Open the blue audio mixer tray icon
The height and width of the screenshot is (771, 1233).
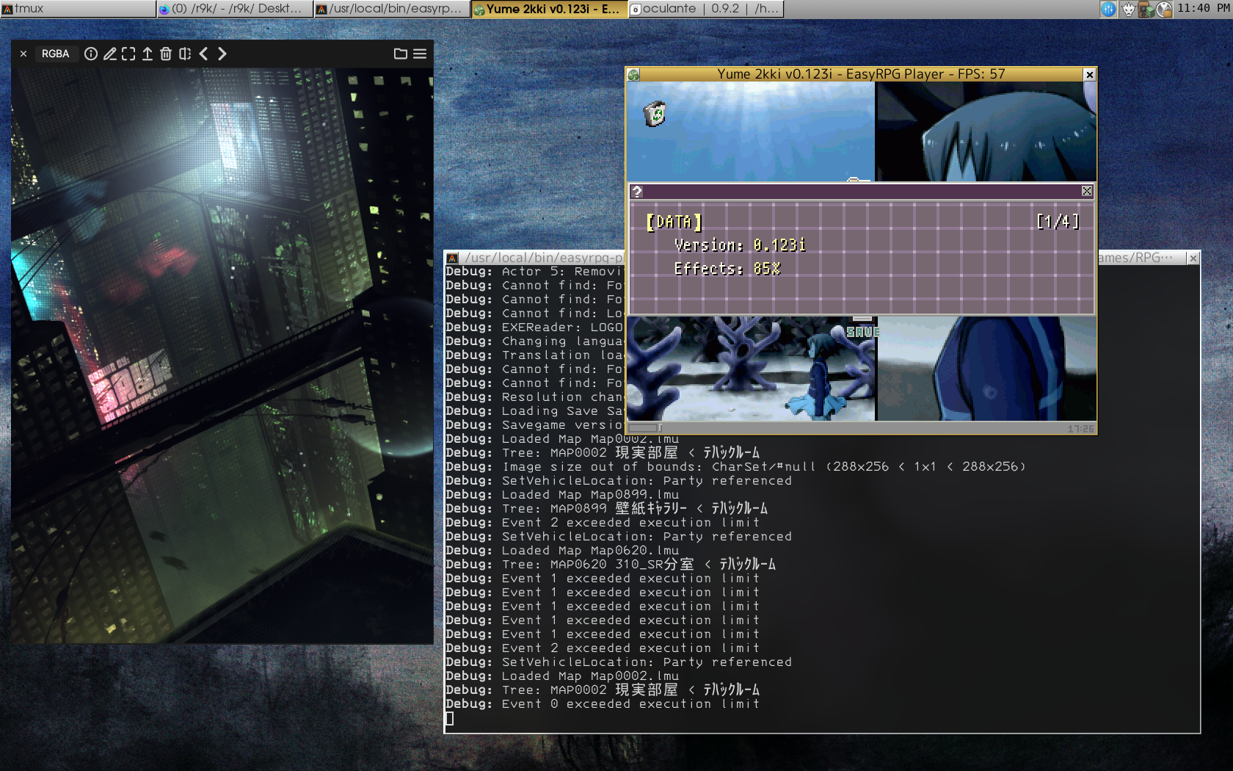click(1108, 9)
